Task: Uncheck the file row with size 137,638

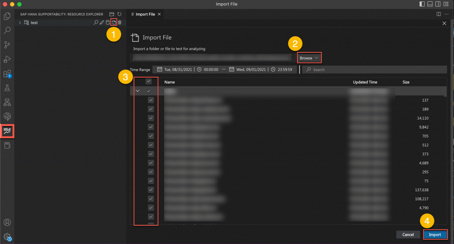Action: click(x=151, y=190)
